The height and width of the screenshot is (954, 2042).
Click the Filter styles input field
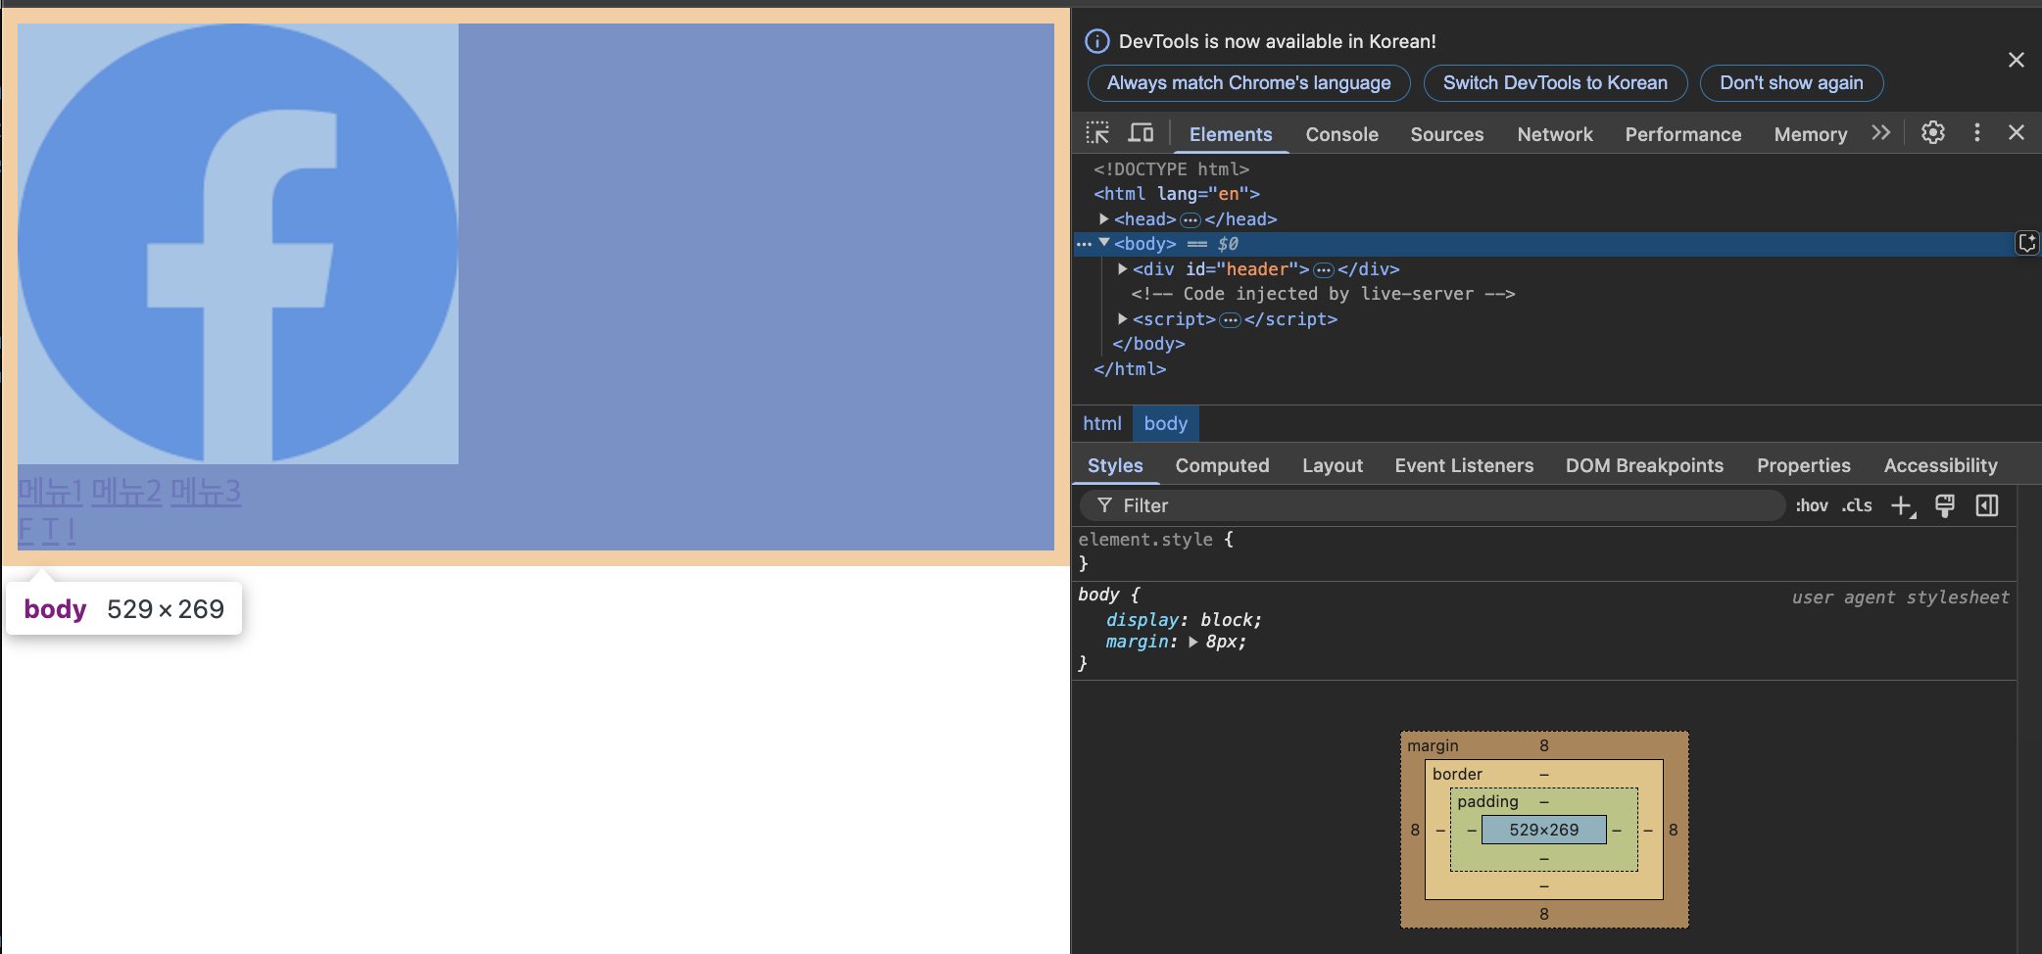click(1432, 505)
